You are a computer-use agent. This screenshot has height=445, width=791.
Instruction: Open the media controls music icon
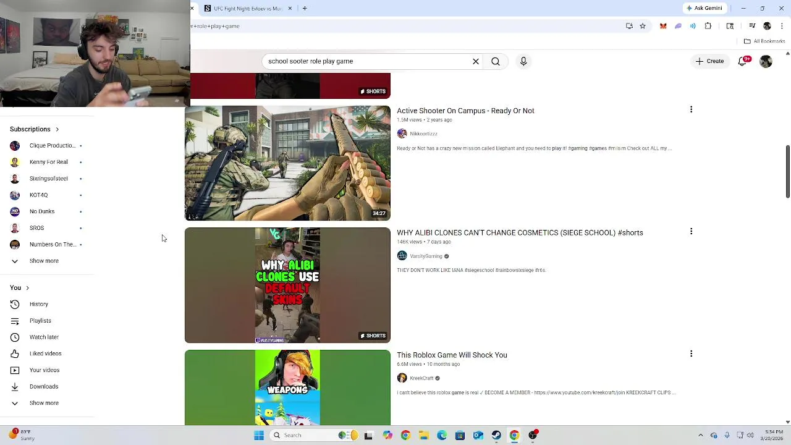point(752,26)
